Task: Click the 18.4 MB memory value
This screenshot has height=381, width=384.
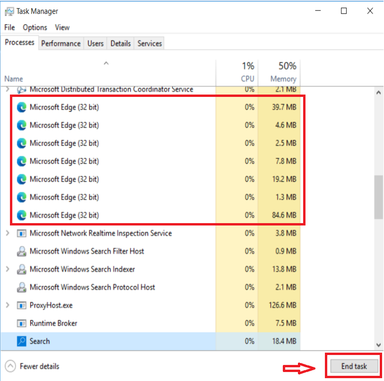Action: (284, 341)
